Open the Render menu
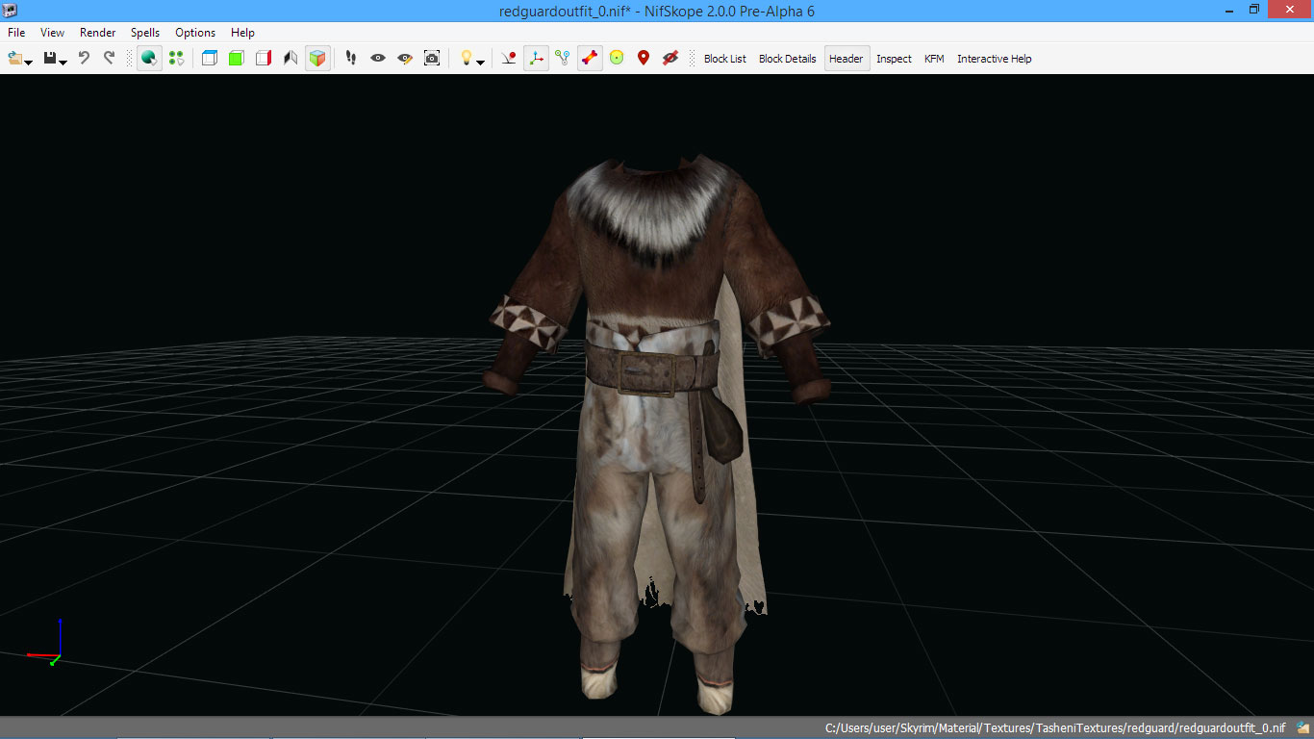Screen dimensions: 1314x739 (x=98, y=33)
